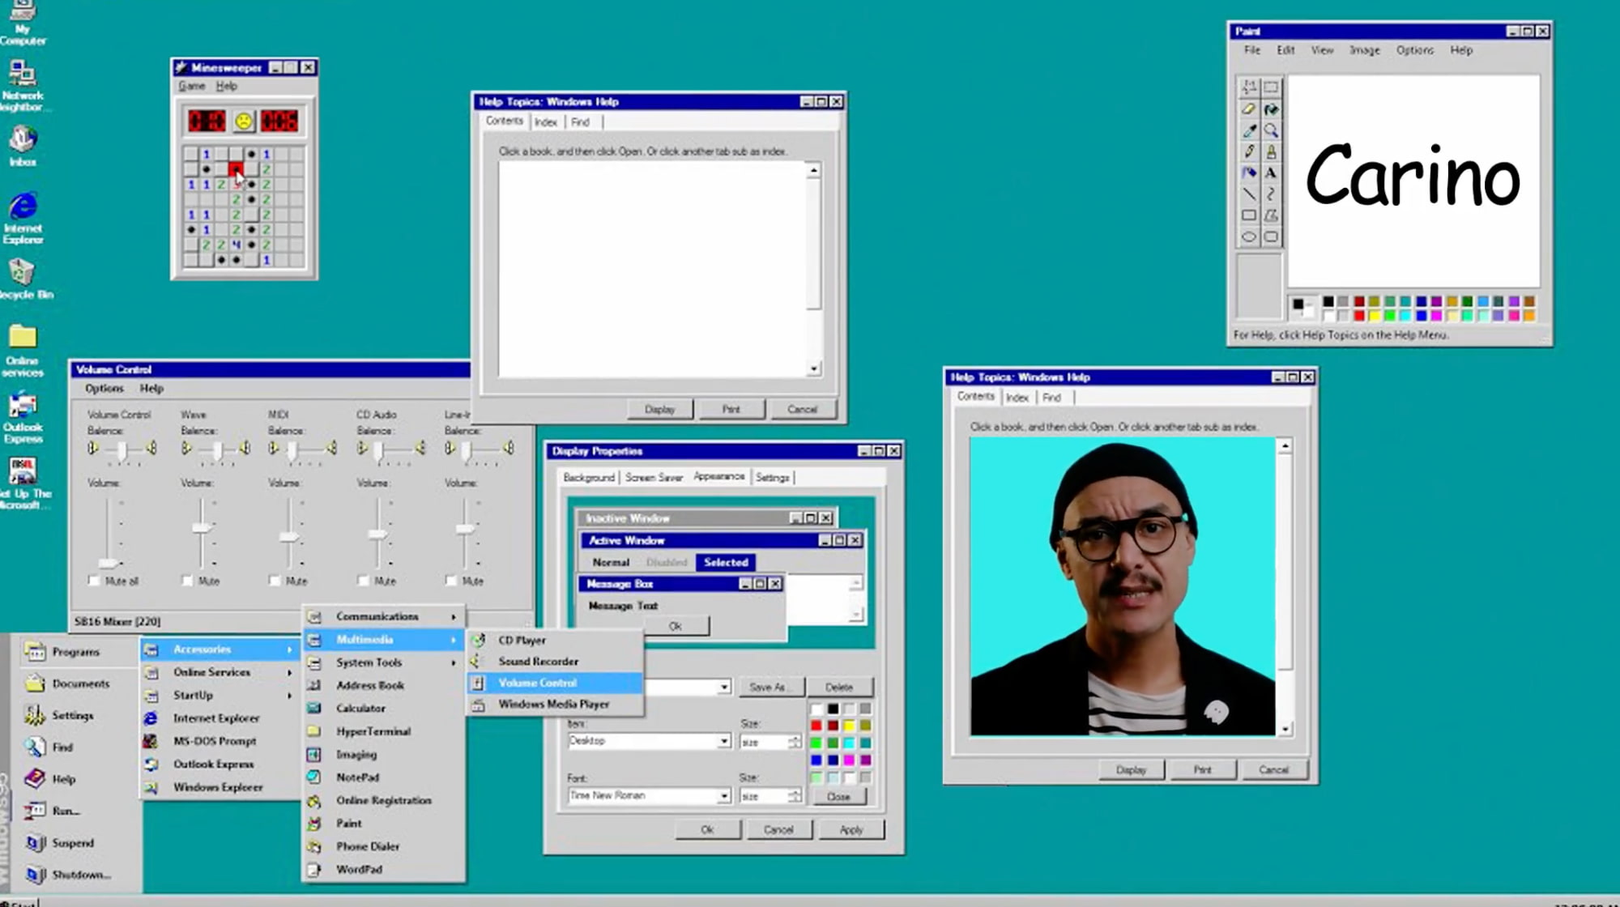Image resolution: width=1620 pixels, height=907 pixels.
Task: Choose the Brush tool in Paint
Action: click(x=1271, y=151)
